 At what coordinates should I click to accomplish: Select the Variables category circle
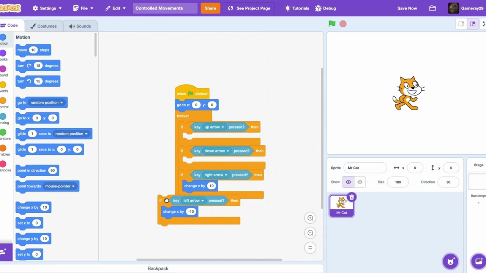click(3, 148)
